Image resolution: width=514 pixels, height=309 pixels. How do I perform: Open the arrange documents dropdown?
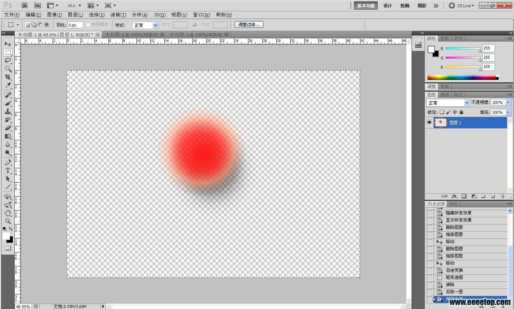[93, 5]
